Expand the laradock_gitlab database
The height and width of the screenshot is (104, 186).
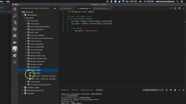pos(23,88)
